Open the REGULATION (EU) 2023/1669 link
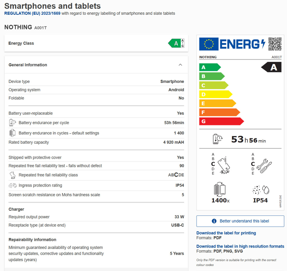The width and height of the screenshot is (287, 271). [x=32, y=13]
